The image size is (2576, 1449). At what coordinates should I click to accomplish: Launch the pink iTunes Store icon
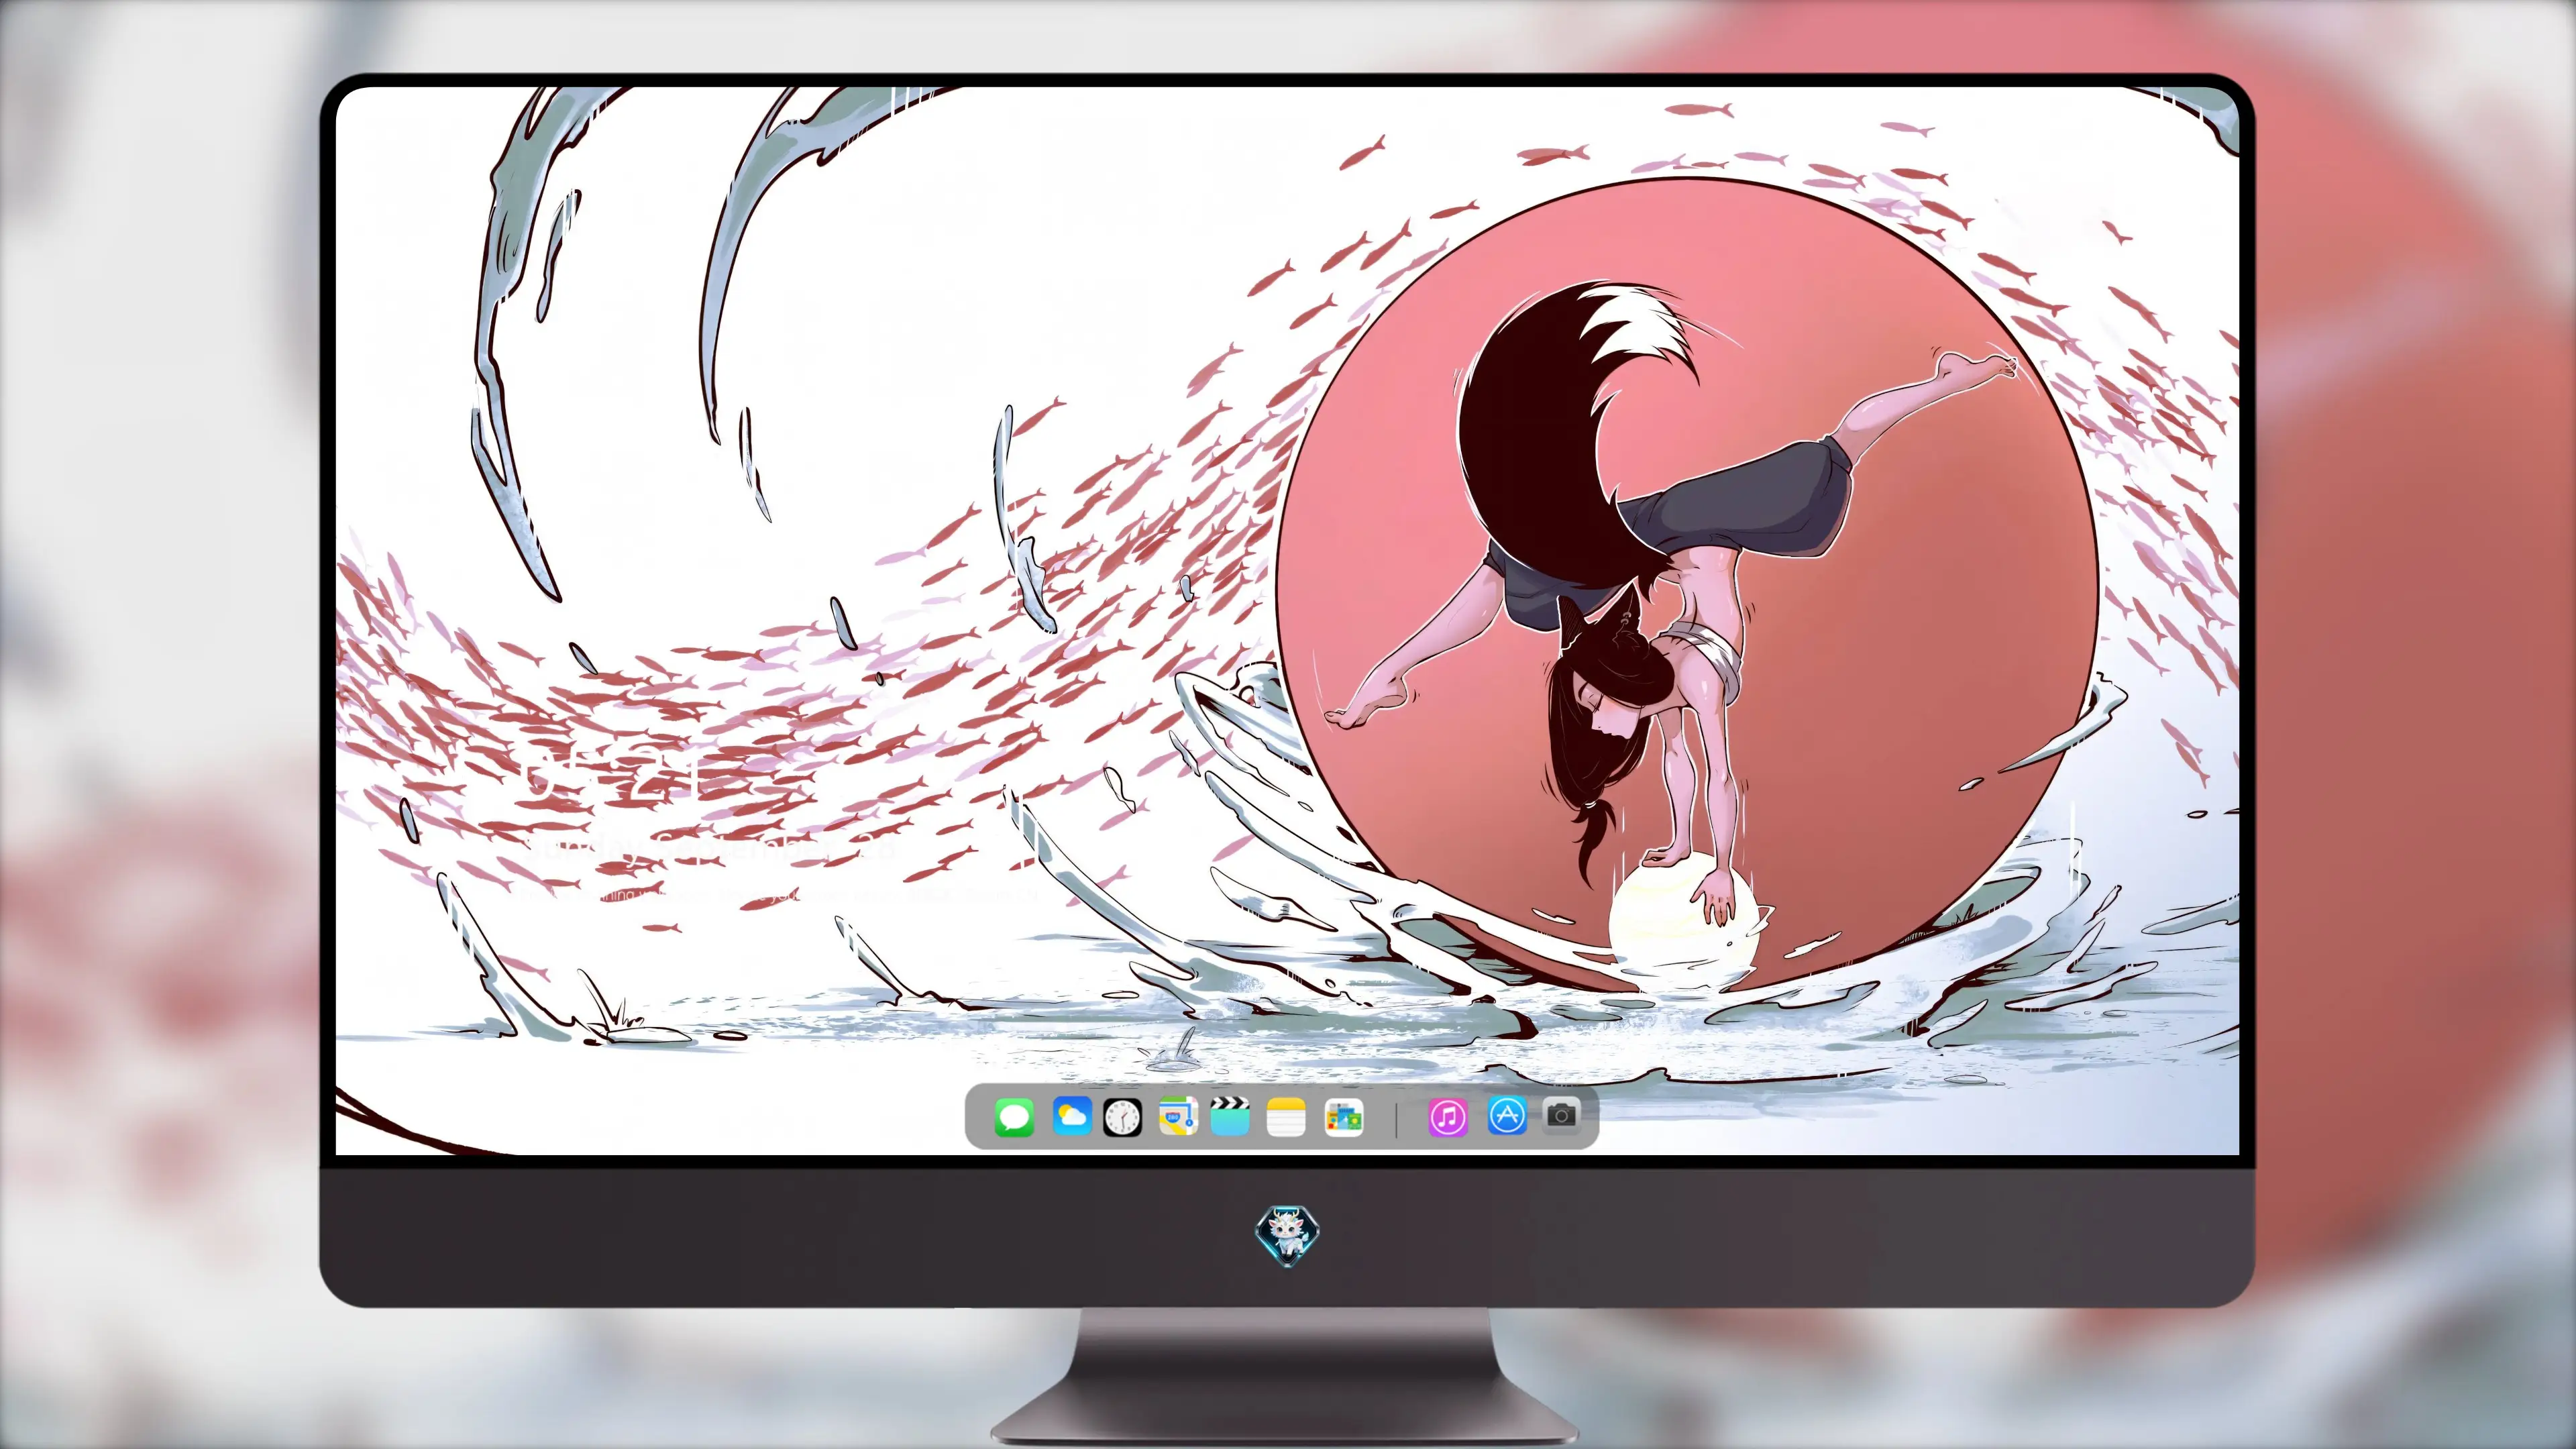[1448, 1117]
